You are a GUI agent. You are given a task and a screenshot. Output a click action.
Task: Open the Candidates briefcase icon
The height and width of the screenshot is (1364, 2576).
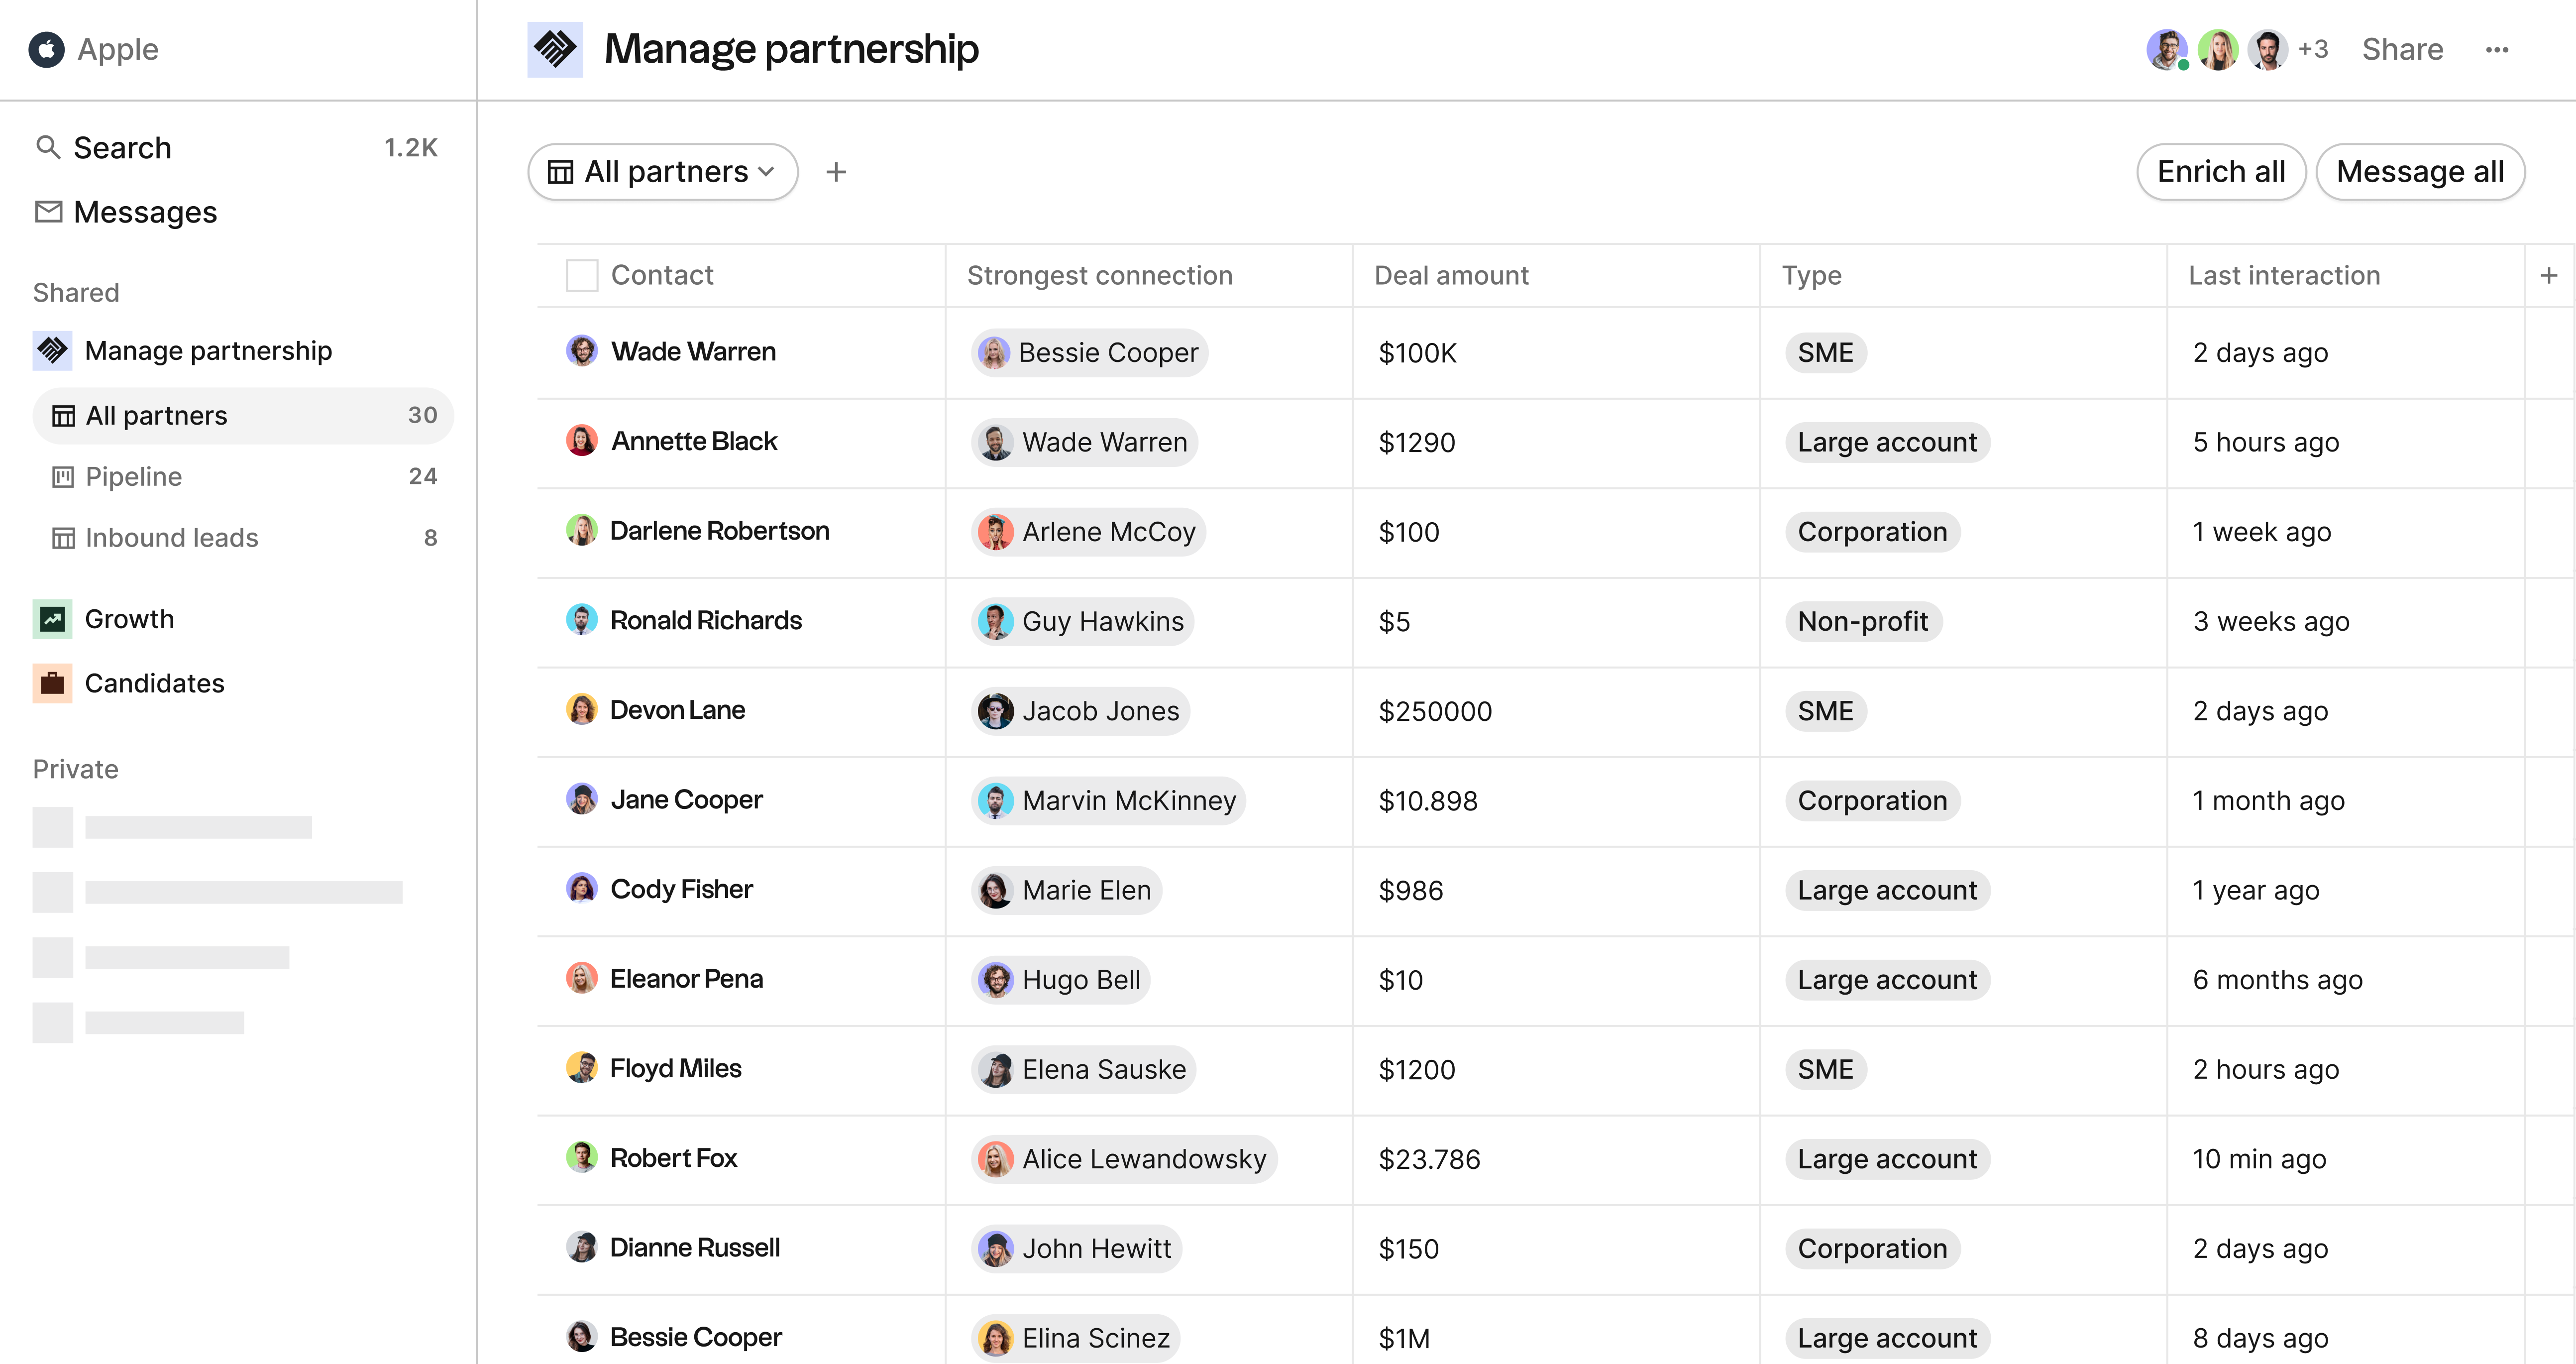pyautogui.click(x=53, y=683)
